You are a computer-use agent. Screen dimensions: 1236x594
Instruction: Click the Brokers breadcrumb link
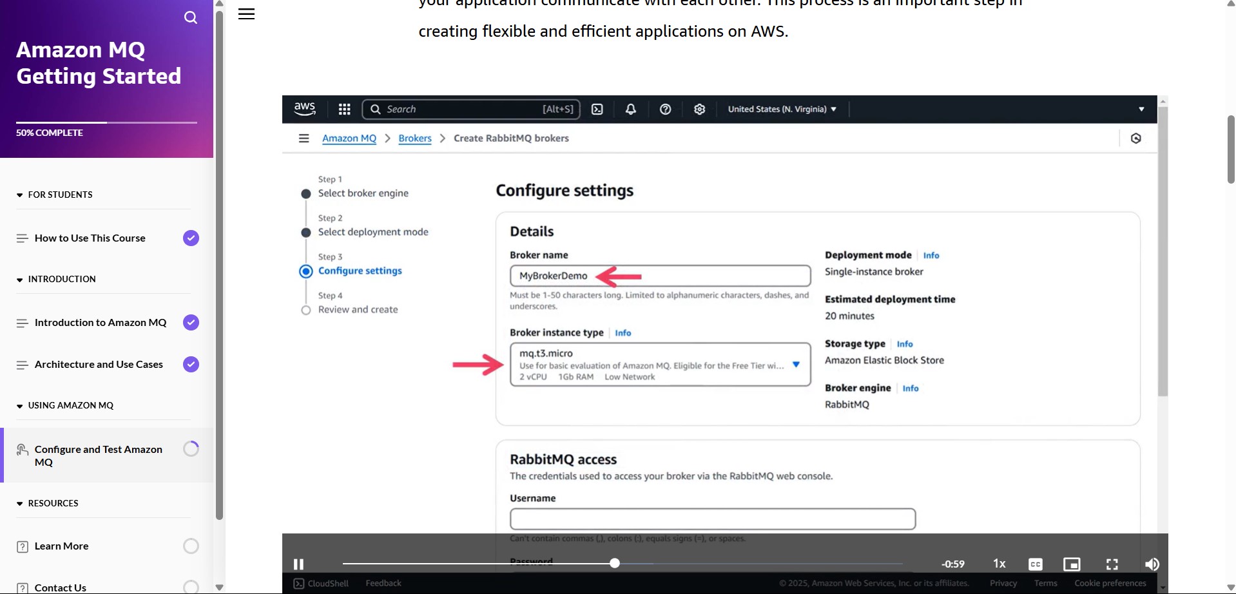[415, 139]
